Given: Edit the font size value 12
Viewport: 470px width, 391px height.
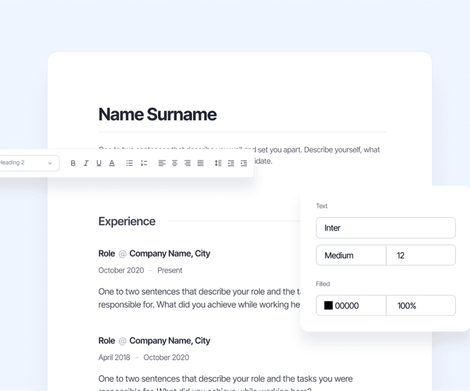Looking at the screenshot, I should tap(421, 255).
